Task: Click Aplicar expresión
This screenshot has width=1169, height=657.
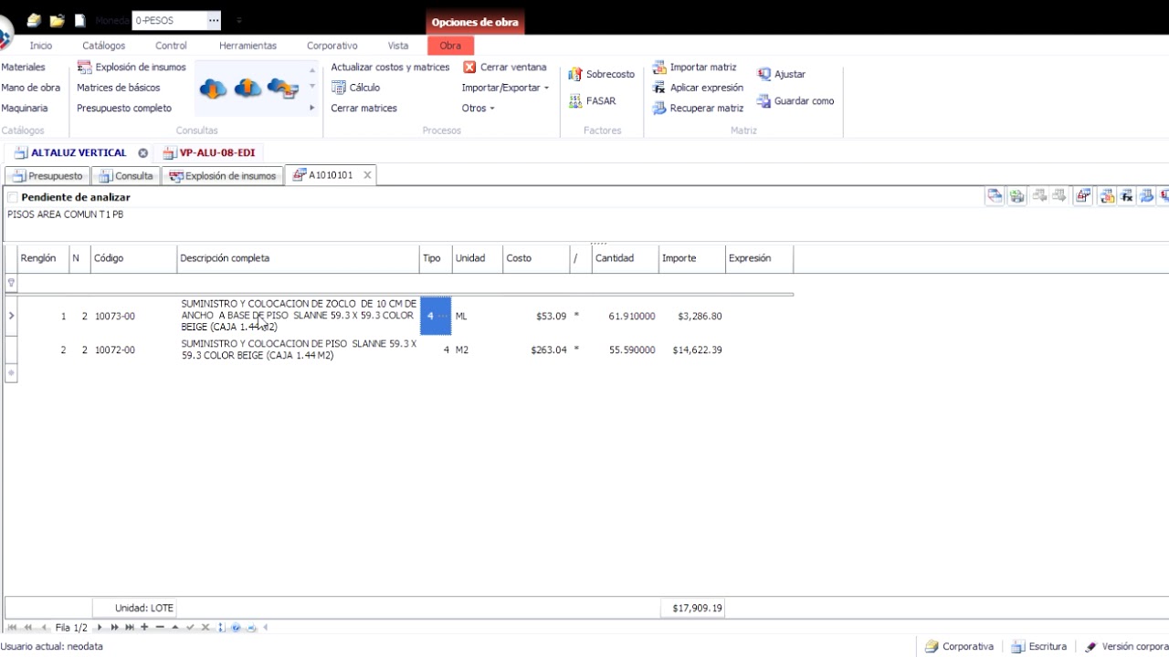Action: (x=698, y=88)
